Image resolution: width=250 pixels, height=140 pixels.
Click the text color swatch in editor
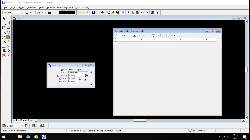[167, 35]
